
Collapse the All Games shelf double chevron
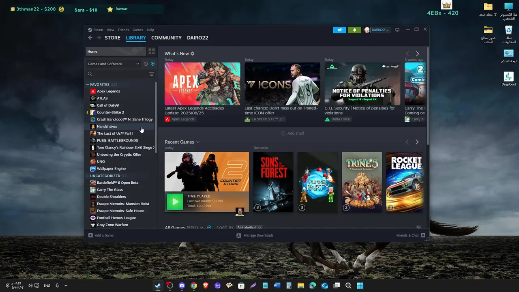pos(419,228)
